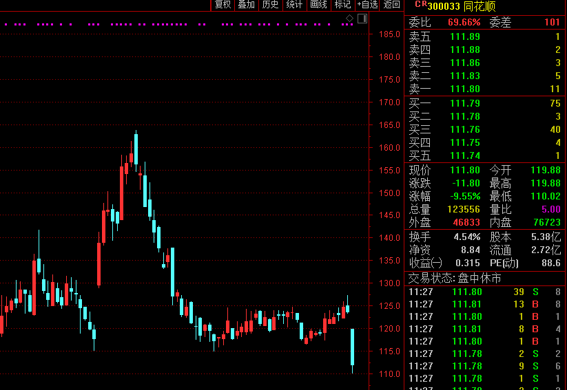Click the 买一 volume 75
This screenshot has height=390, width=567.
[555, 103]
